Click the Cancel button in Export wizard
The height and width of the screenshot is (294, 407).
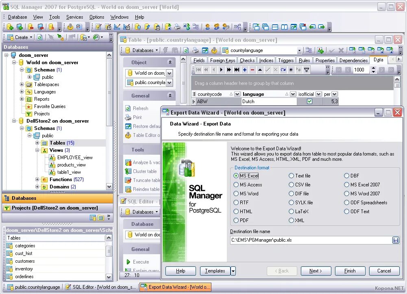point(384,271)
